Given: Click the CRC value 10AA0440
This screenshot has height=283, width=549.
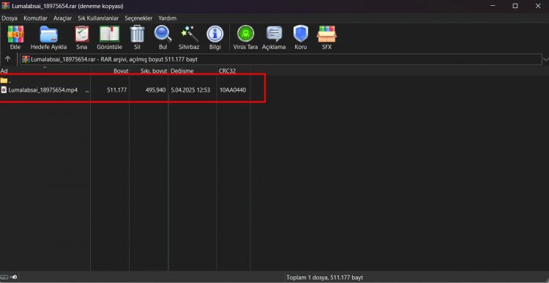Looking at the screenshot, I should pos(233,90).
